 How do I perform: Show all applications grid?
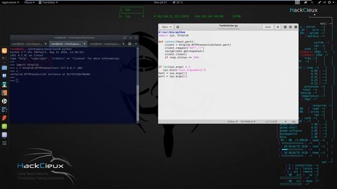point(4,143)
